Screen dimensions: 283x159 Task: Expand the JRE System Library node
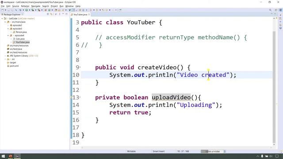(x=5, y=56)
